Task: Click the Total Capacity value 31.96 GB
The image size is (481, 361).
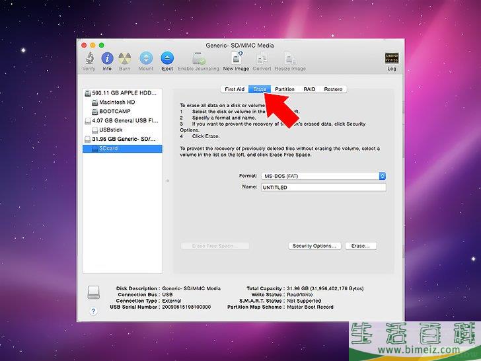Action: point(325,288)
